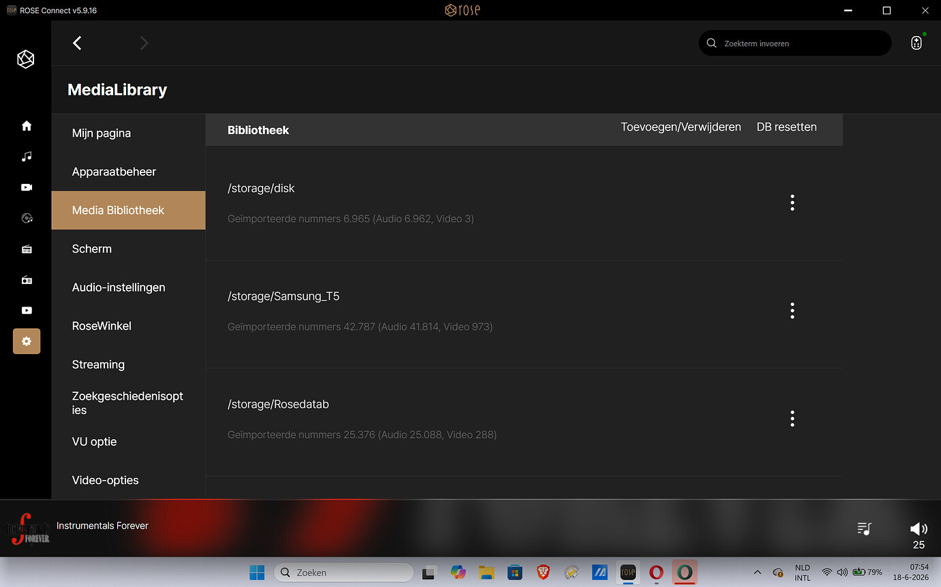
Task: Go back with the left arrow
Action: 77,43
